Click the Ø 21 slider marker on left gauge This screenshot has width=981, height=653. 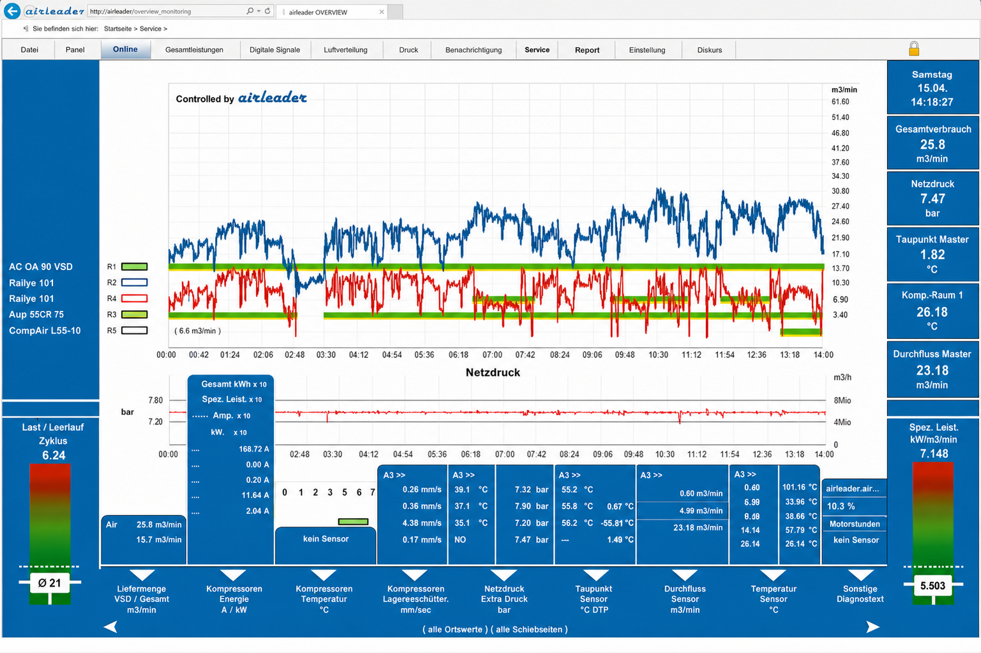click(x=50, y=583)
